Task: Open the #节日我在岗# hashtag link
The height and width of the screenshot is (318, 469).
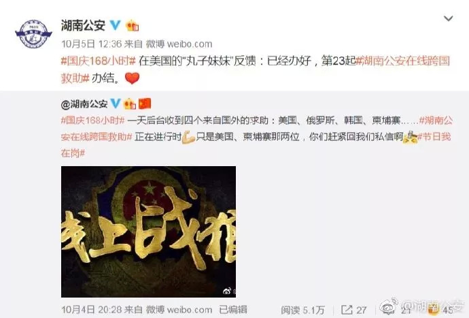Action: [256, 145]
